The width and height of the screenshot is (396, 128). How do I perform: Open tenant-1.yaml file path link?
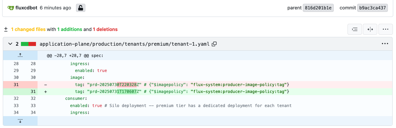point(124,44)
